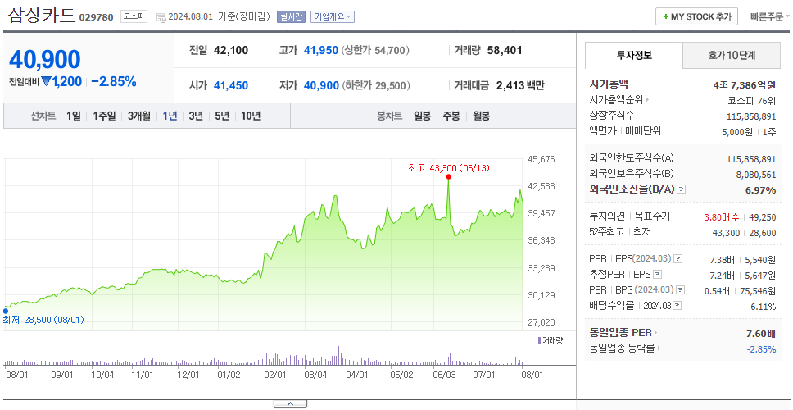Click the 배당수익률 value 6.11%
This screenshot has width=793, height=410.
(x=764, y=307)
